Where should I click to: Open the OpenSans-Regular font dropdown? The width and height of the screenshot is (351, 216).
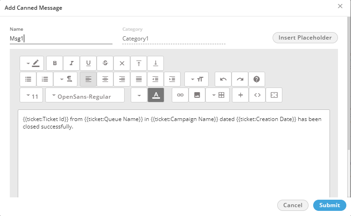(84, 95)
